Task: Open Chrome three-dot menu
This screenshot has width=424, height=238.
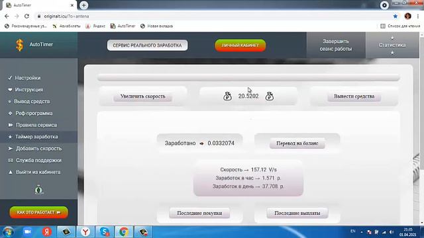Action: click(x=418, y=16)
